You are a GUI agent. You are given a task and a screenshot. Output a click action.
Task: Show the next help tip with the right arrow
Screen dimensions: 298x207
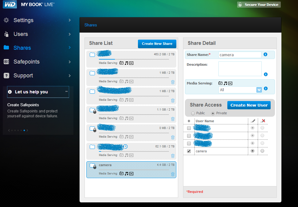coord(27,130)
